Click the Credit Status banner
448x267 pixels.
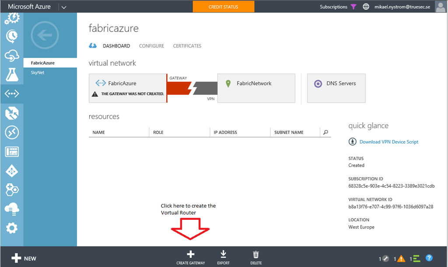tap(224, 7)
